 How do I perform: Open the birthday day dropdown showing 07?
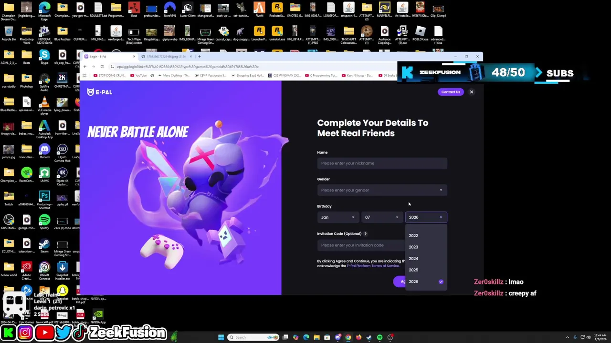[x=382, y=217]
